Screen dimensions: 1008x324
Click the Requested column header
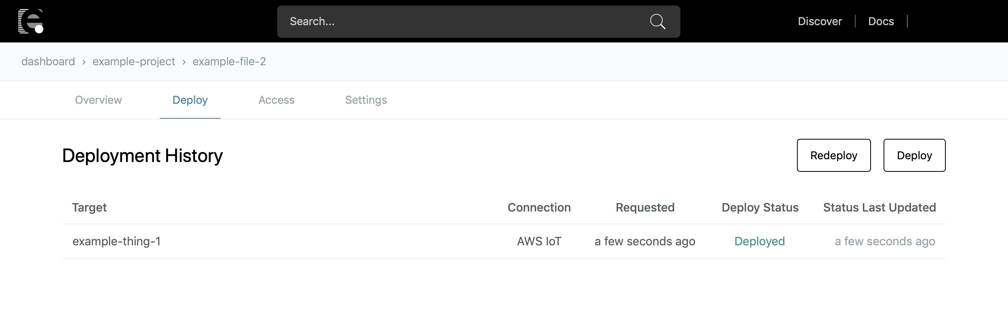[645, 207]
